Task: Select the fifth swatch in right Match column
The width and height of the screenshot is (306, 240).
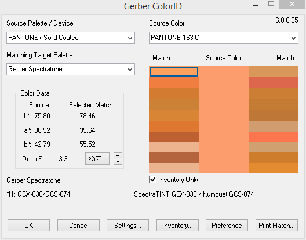Action: coord(274,115)
